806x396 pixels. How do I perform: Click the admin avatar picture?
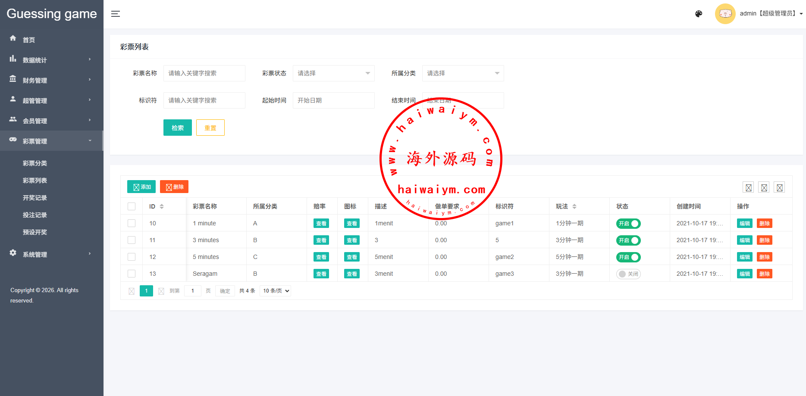725,14
